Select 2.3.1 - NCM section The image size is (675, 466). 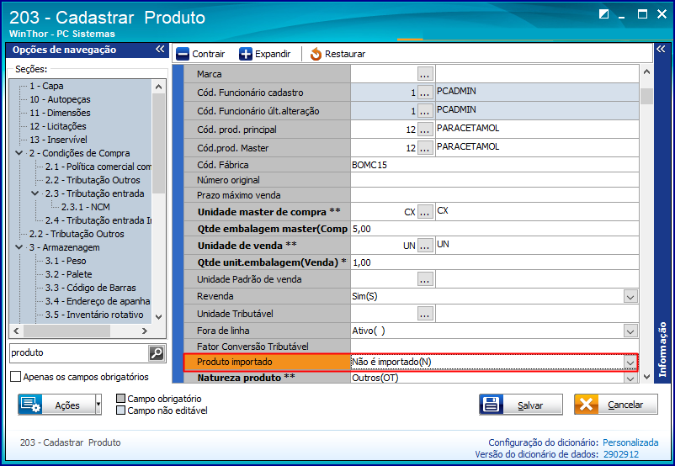click(85, 207)
